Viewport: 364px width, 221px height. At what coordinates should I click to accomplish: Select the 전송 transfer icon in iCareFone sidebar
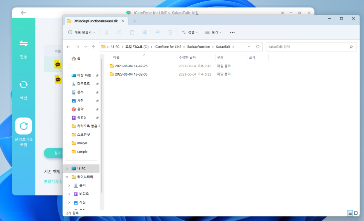[x=23, y=44]
